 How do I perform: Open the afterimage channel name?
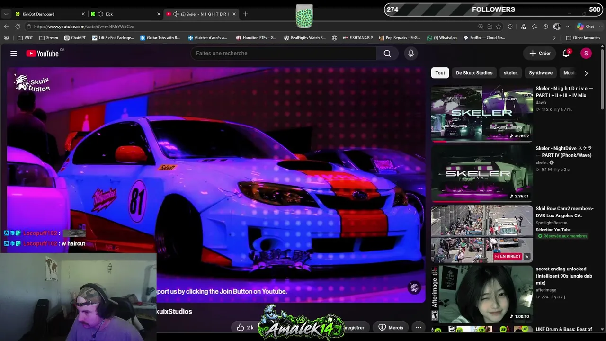[x=546, y=290]
